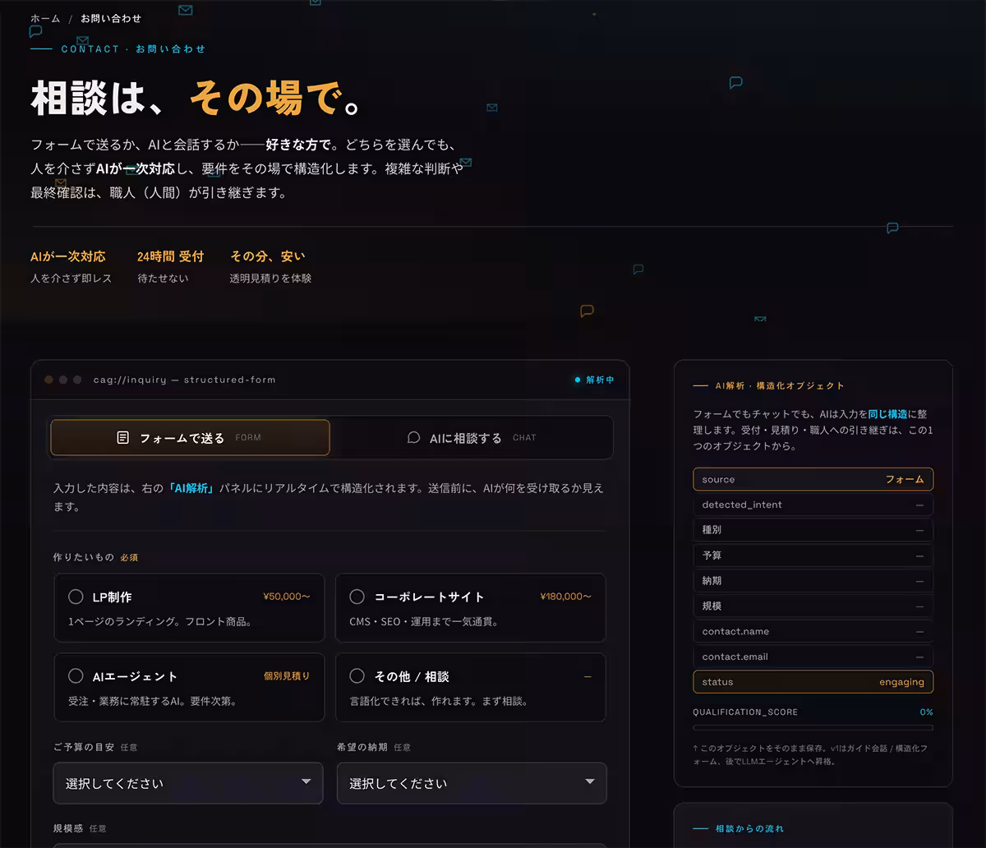Screen dimensions: 986x848
Task: Click the 24時間 受付 feature heading
Action: [x=170, y=256]
